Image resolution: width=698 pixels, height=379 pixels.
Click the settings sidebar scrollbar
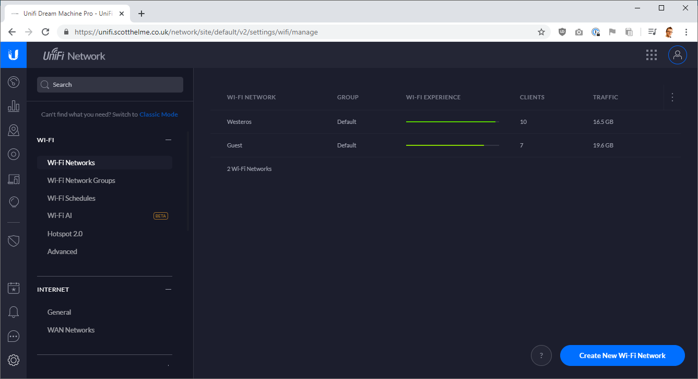tap(188, 181)
